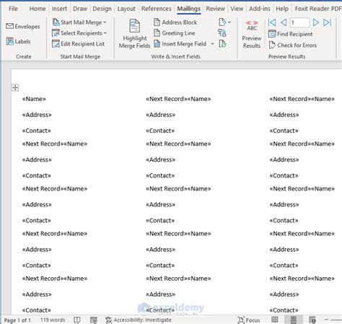Click the first-label «Contact» field

(36, 131)
